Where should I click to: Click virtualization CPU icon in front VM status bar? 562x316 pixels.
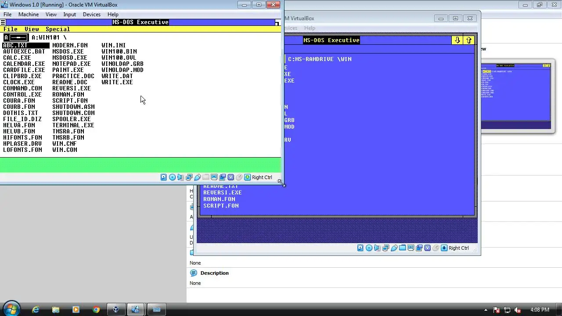(231, 177)
